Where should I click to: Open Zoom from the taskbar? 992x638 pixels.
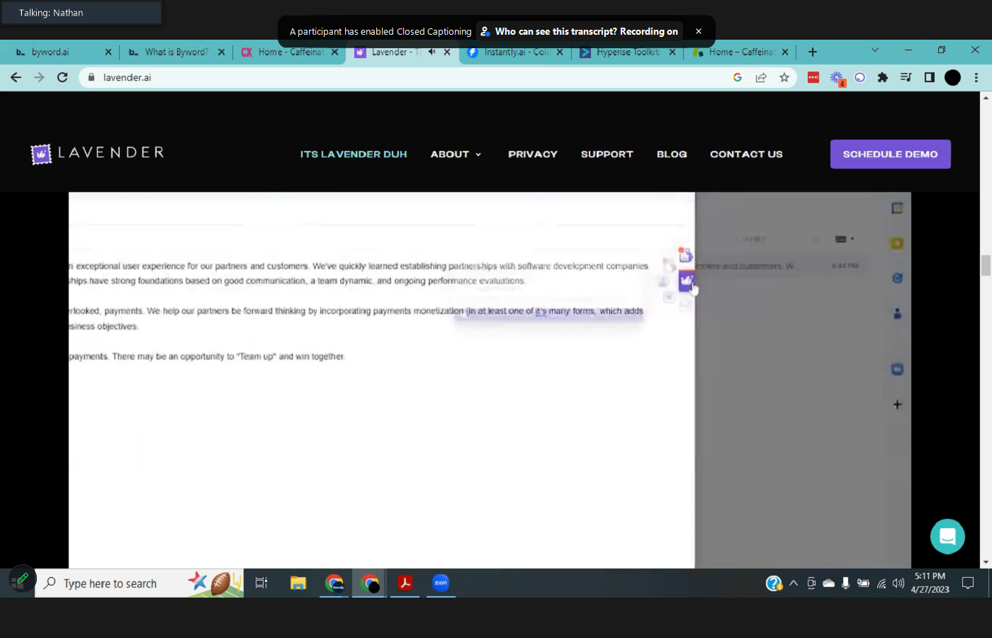pyautogui.click(x=441, y=583)
